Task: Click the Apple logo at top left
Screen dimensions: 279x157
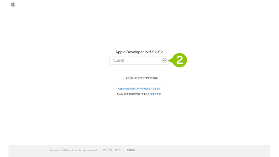Action: tap(13, 4)
